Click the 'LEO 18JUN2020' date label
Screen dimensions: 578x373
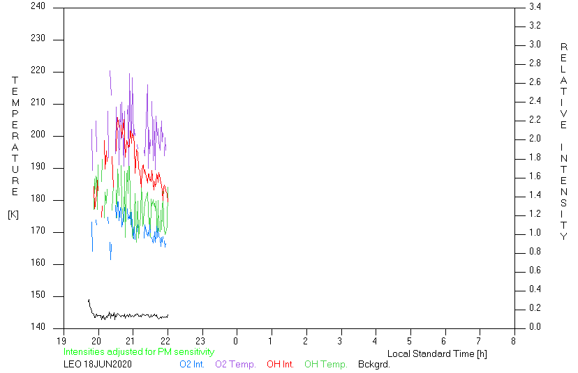click(x=98, y=365)
